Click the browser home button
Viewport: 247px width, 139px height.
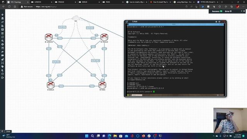coord(15,7)
